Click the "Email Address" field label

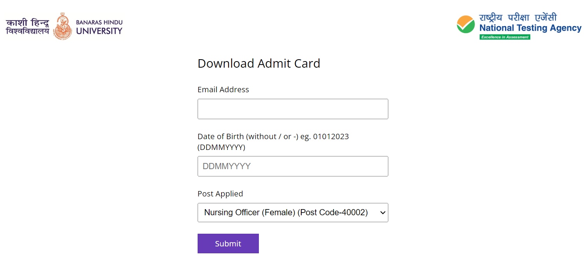point(223,90)
